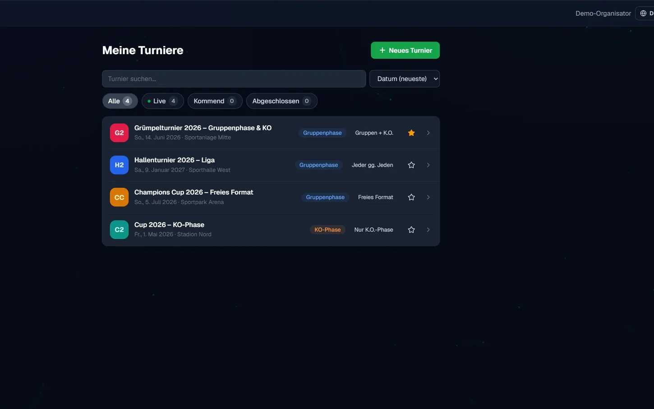Click the Nur K.O.-Phase format label
Image resolution: width=654 pixels, height=409 pixels.
tap(374, 229)
